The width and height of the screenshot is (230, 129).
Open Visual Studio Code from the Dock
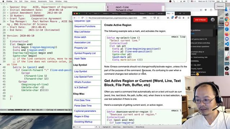click(x=227, y=44)
